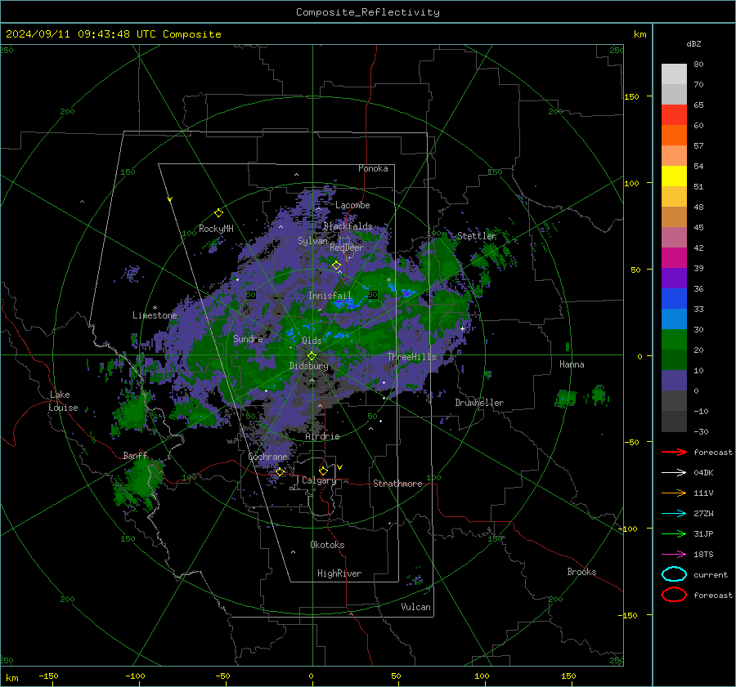
Task: Select the yellow 51–54 dBZ swatch
Action: click(x=674, y=176)
